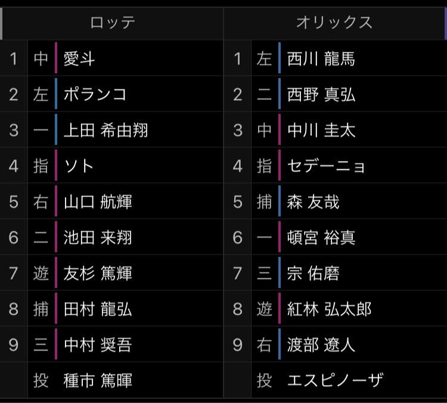Select the オリックス team header
Image resolution: width=447 pixels, height=403 pixels.
click(334, 23)
